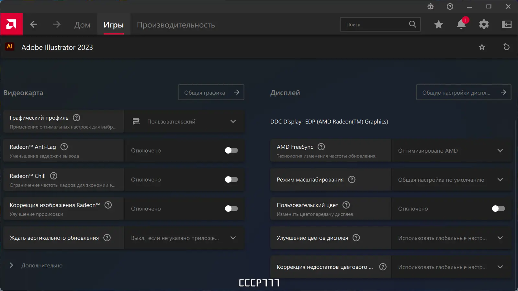Open Ждать вертикального обновления dropdown
Viewport: 518px width, 291px height.
[x=185, y=238]
